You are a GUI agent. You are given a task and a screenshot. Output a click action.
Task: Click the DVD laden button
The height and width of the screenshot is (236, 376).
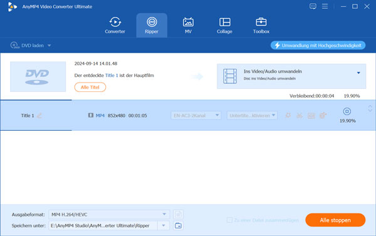27,45
